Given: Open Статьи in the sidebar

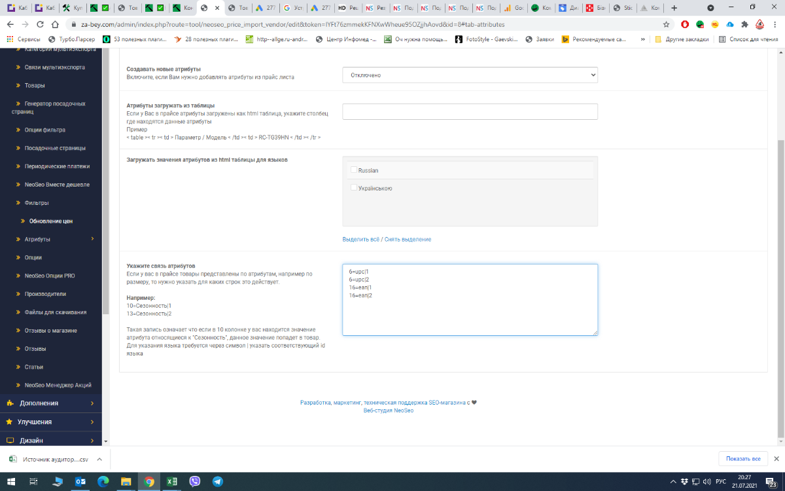Looking at the screenshot, I should pyautogui.click(x=34, y=367).
